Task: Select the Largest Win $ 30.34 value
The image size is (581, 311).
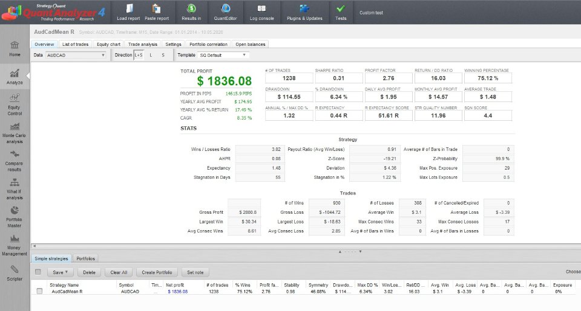Action: 244,222
